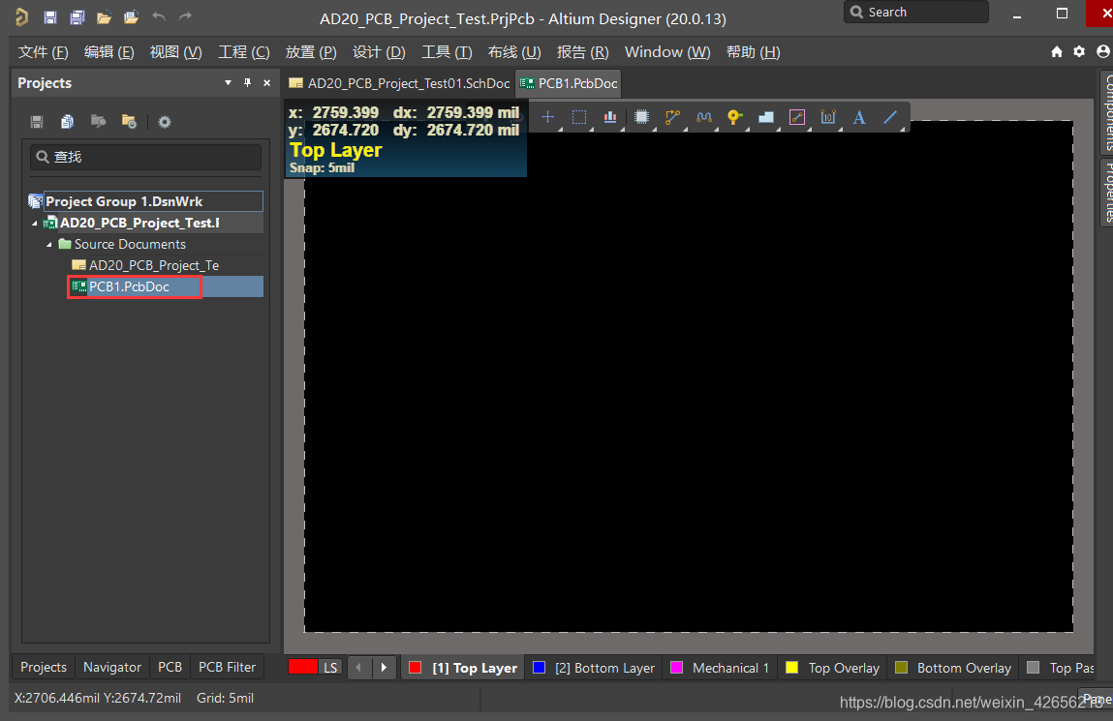
Task: Redo the last undone action
Action: pyautogui.click(x=185, y=16)
